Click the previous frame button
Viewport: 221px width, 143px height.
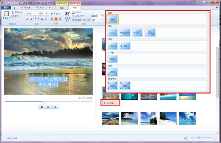[x=42, y=107]
